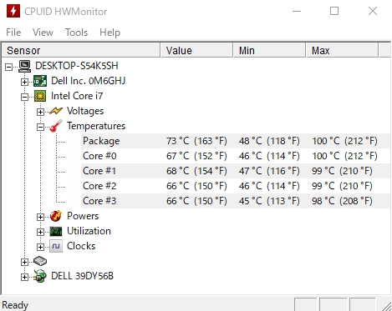Click Package min 48 °C (118 °F)
This screenshot has height=311, width=392.
(x=269, y=141)
